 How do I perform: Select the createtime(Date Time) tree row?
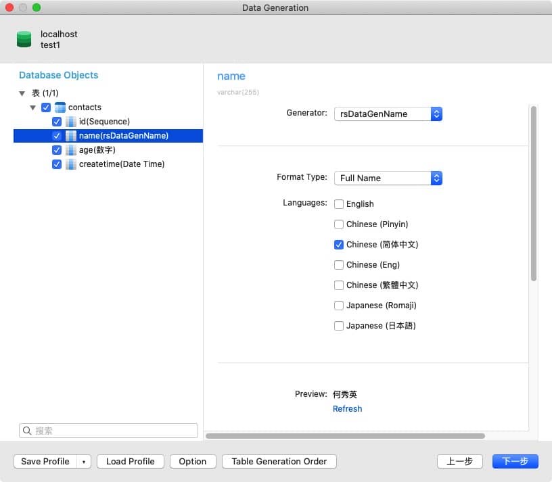[108, 164]
